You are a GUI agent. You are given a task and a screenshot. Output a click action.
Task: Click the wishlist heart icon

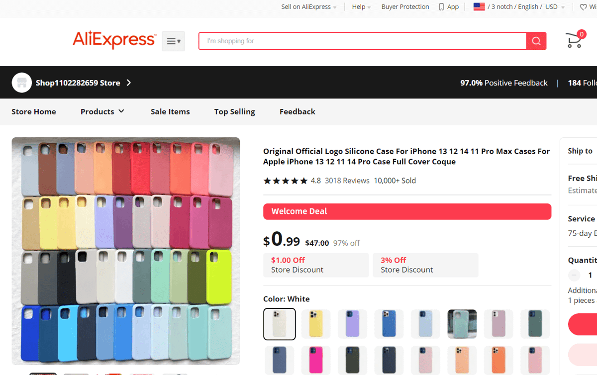pos(583,7)
